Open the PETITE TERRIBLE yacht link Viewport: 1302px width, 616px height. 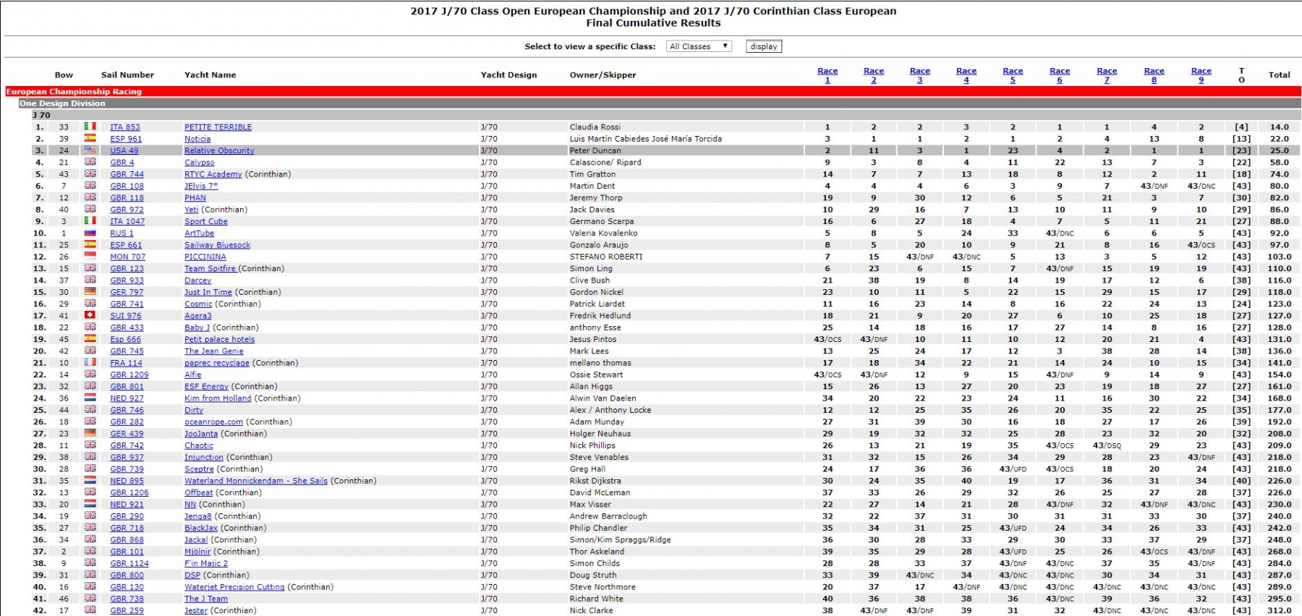pos(218,127)
